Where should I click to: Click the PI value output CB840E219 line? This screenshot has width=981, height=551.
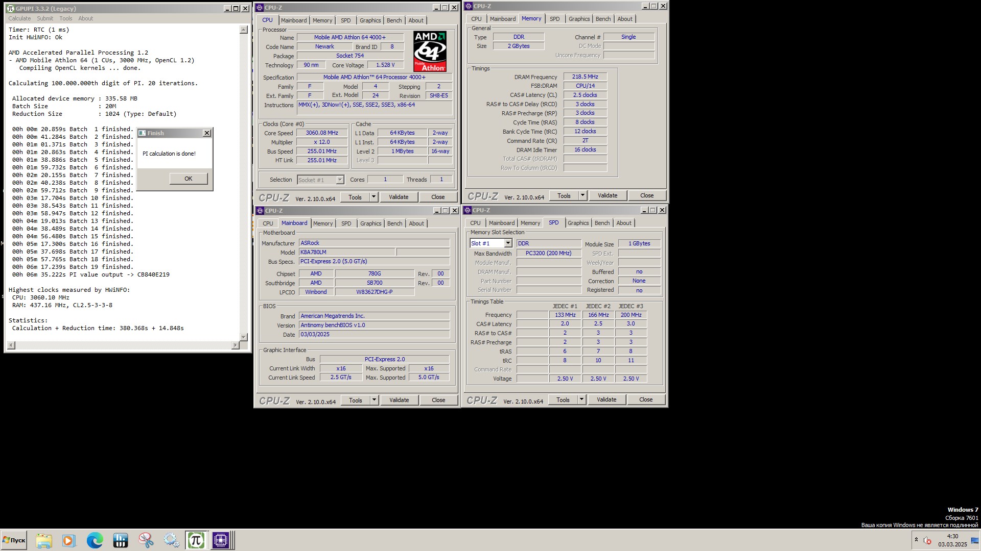pyautogui.click(x=91, y=274)
